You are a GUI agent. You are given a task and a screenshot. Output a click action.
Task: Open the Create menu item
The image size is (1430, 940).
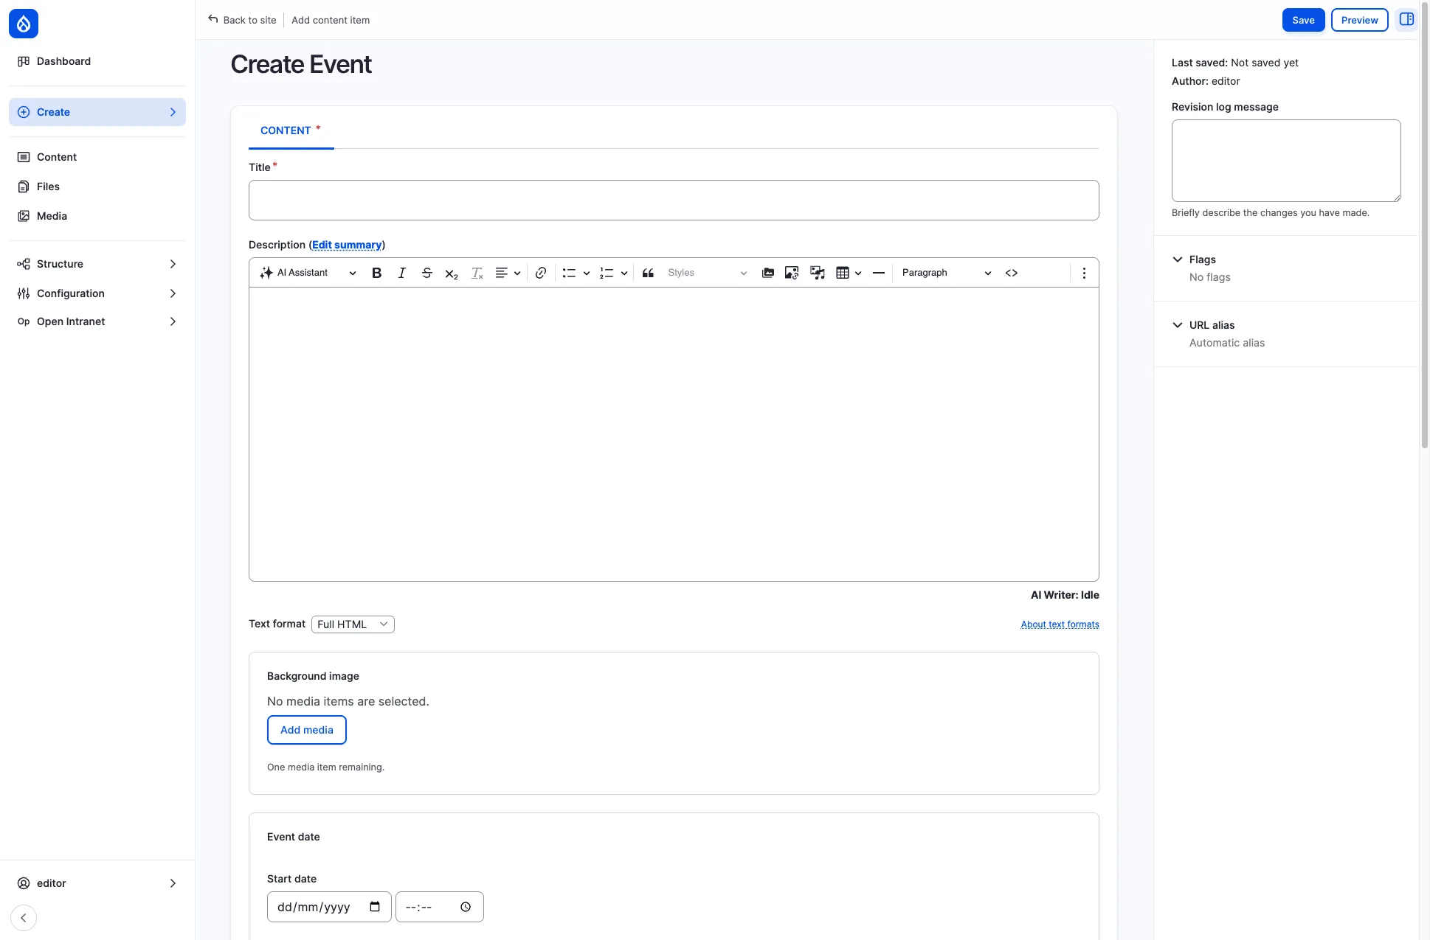pyautogui.click(x=97, y=112)
